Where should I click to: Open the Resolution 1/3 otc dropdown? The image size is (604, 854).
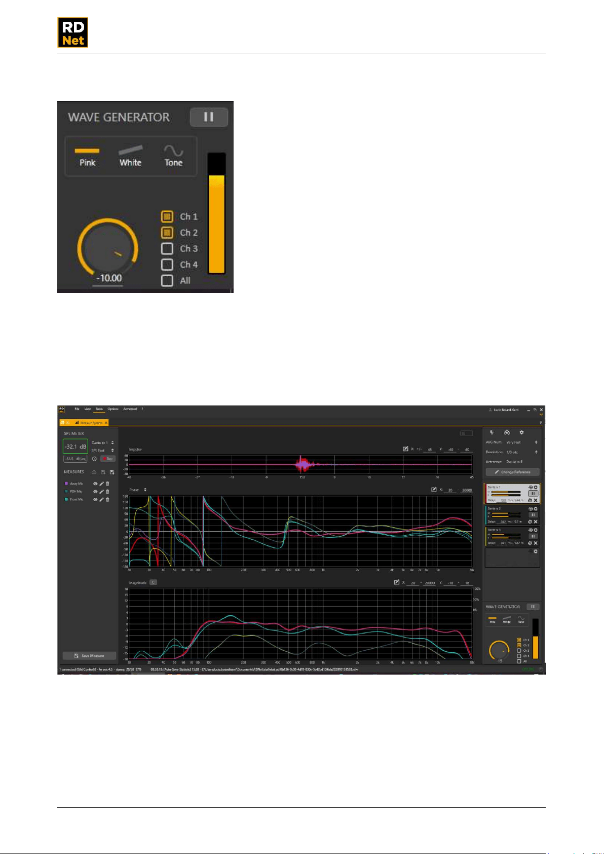pos(522,452)
